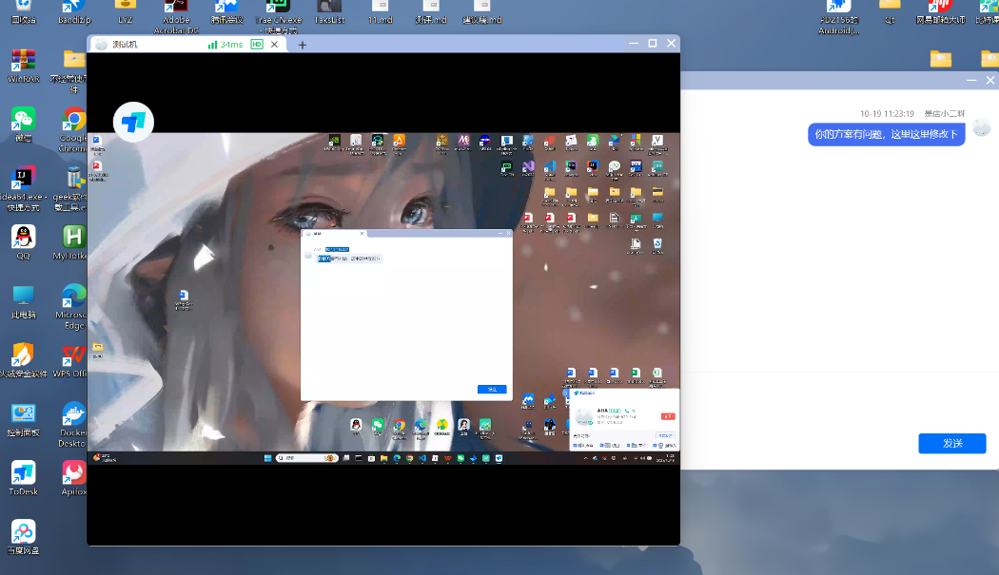Image resolution: width=999 pixels, height=575 pixels.
Task: Click the sender avatar beside chat message
Action: click(981, 128)
